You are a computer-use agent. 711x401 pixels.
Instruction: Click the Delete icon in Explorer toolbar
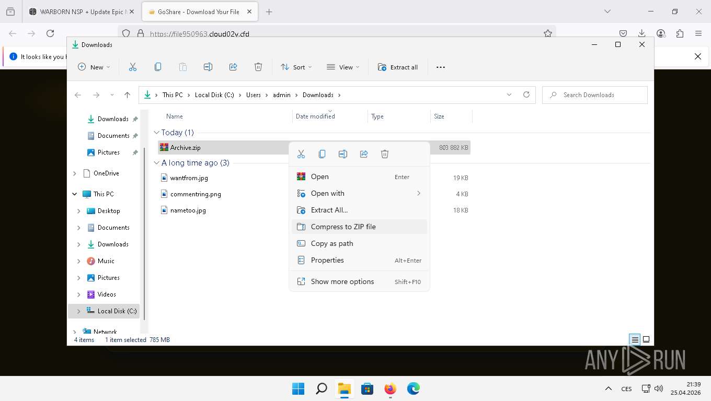[258, 67]
